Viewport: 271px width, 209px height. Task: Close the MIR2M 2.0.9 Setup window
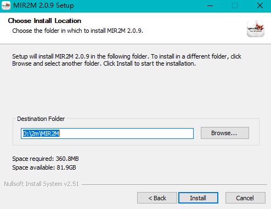click(259, 5)
